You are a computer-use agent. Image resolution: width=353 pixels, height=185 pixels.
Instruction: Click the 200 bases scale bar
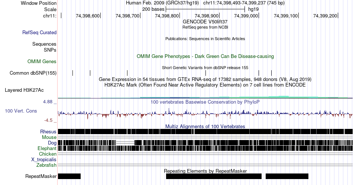point(205,9)
